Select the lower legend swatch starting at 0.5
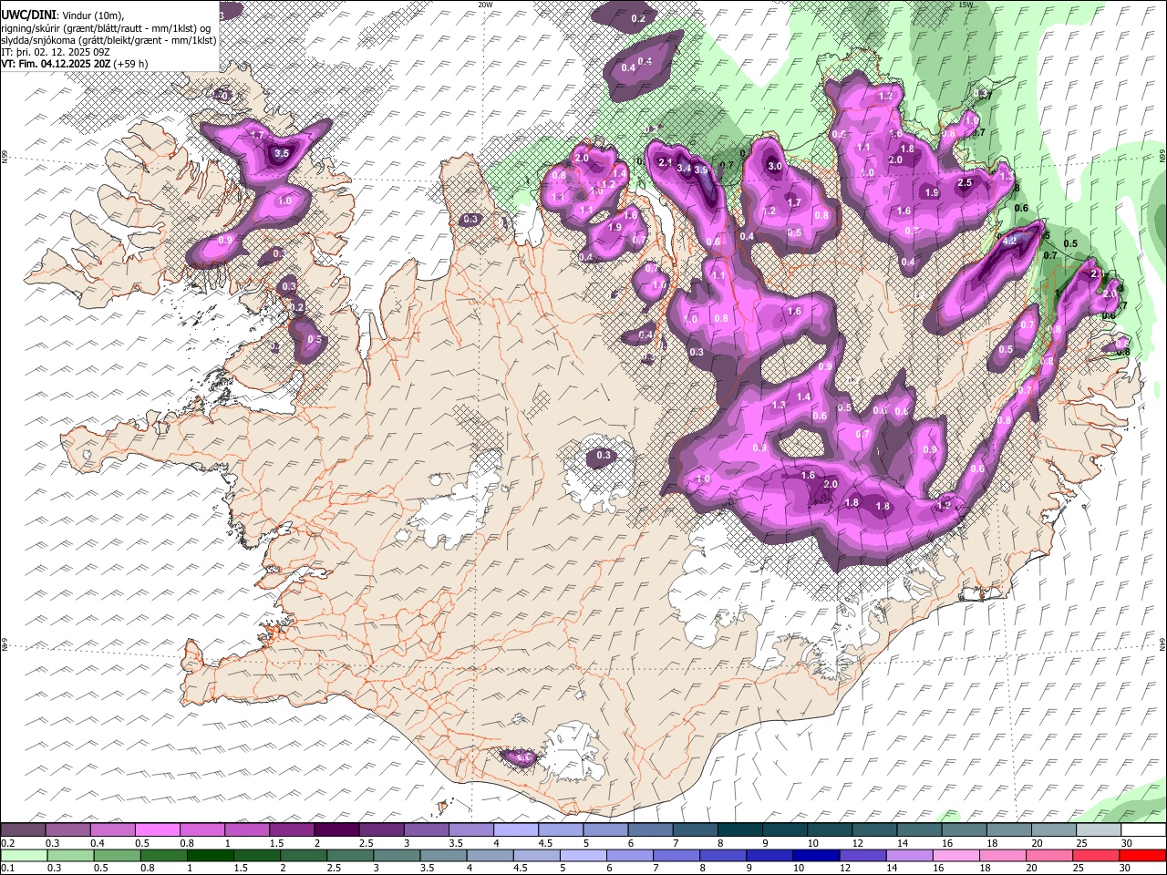This screenshot has height=875, width=1167. pyautogui.click(x=116, y=855)
